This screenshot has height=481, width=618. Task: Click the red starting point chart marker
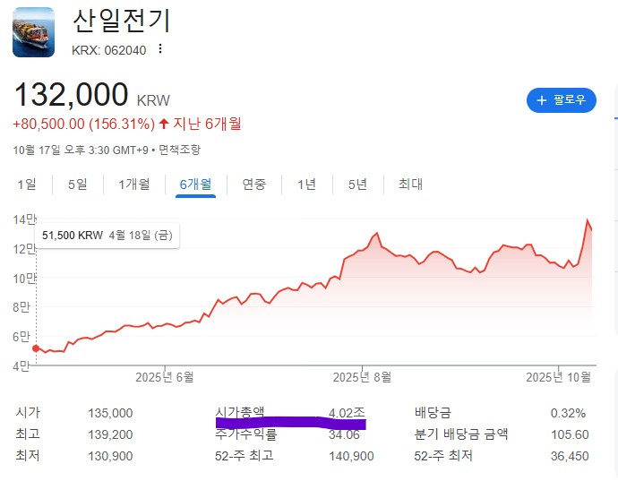pos(36,348)
